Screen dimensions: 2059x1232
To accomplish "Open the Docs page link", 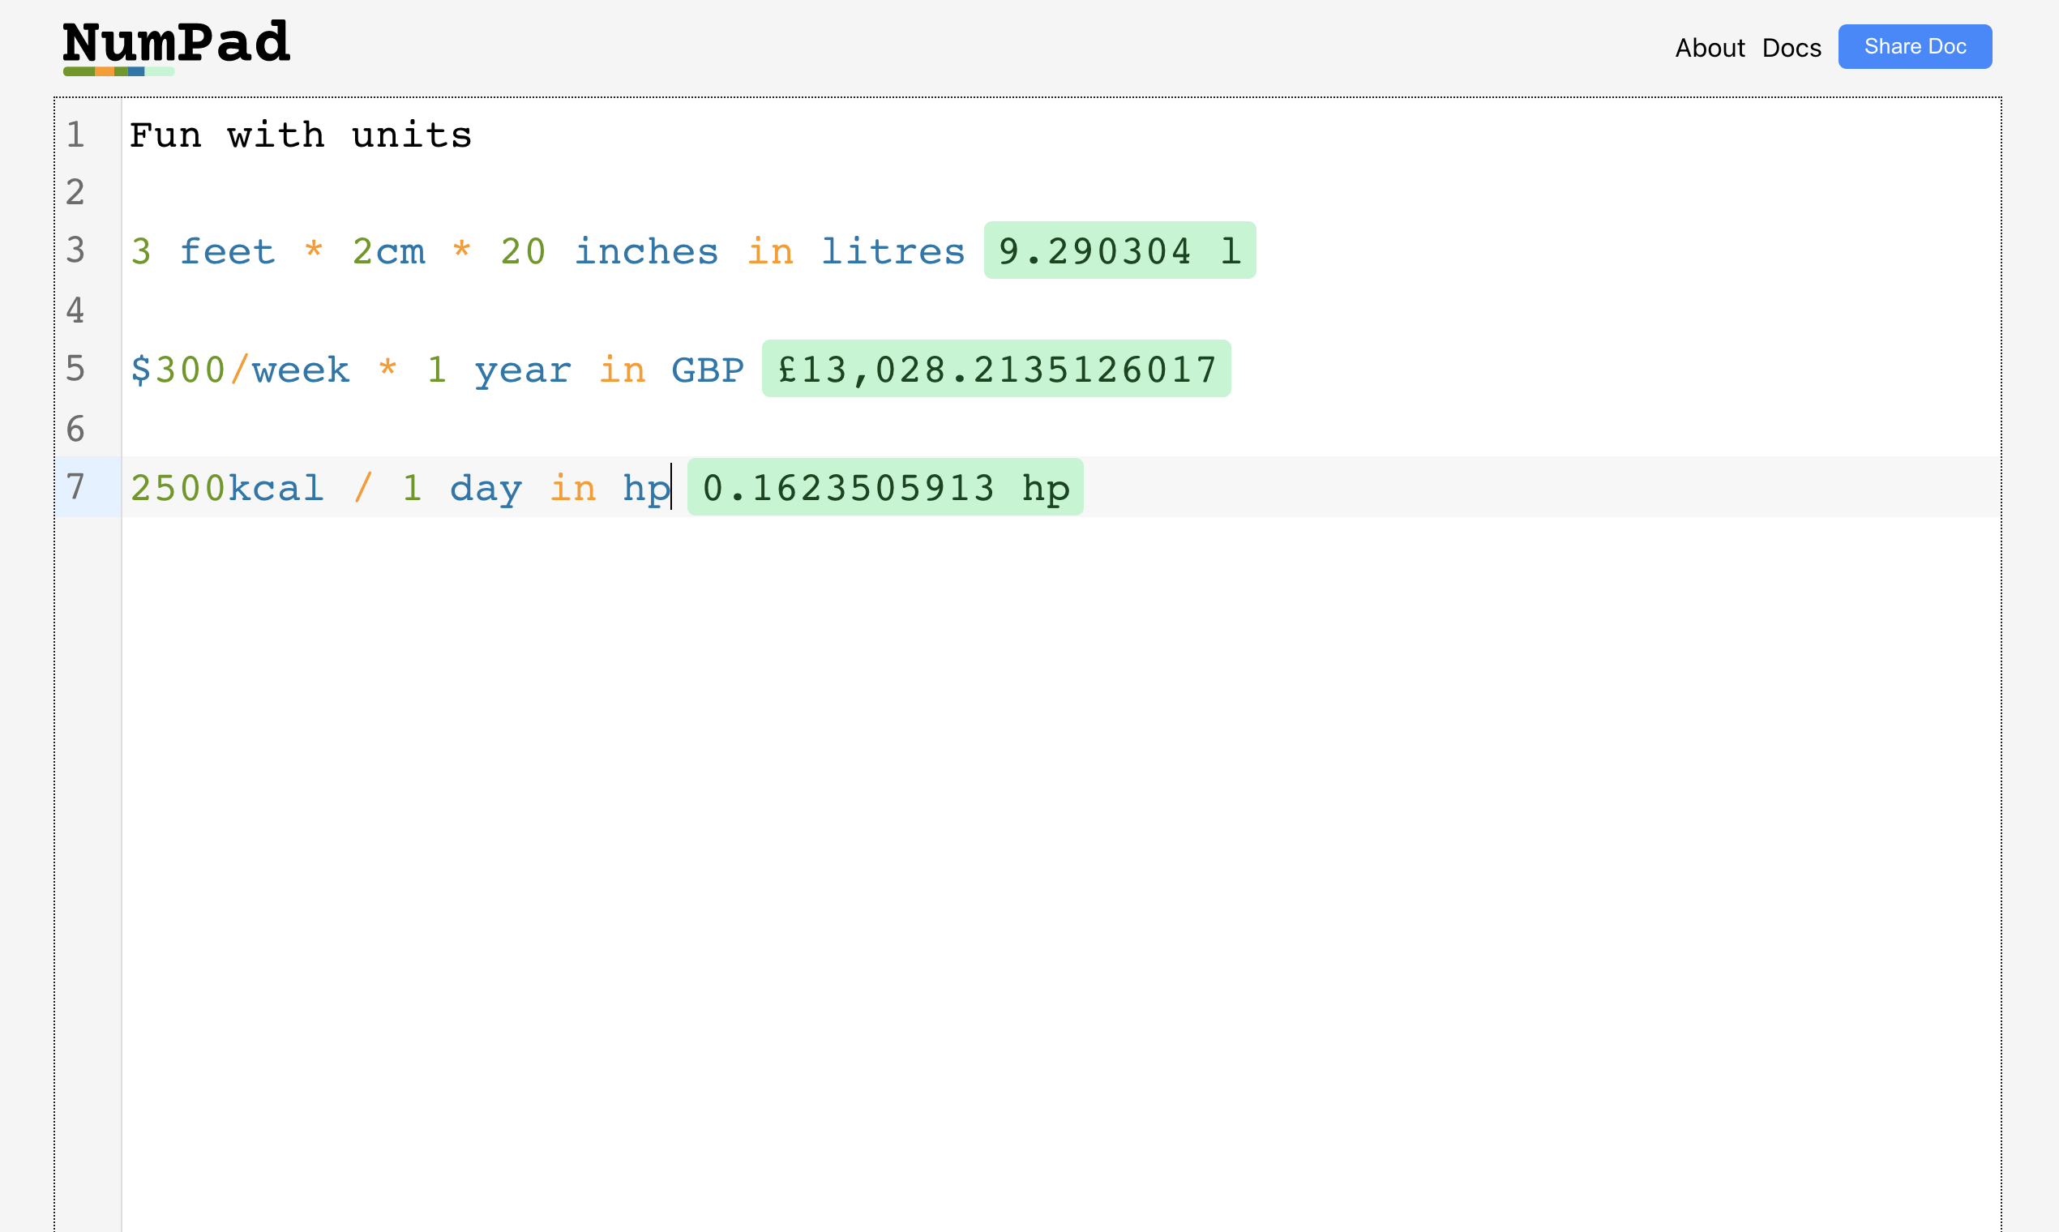I will (1791, 47).
